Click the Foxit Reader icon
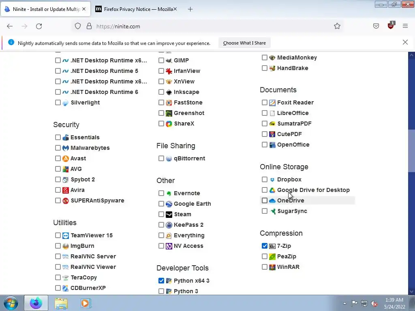 coord(272,102)
